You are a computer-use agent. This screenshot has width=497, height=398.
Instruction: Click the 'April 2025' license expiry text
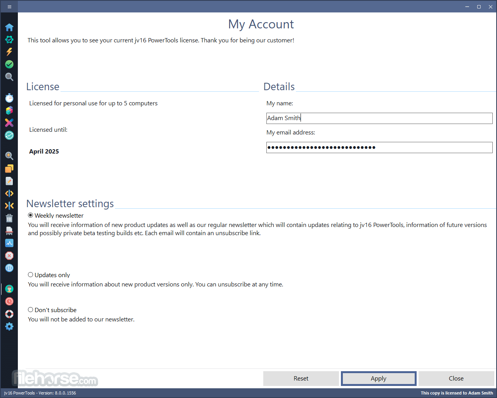44,152
